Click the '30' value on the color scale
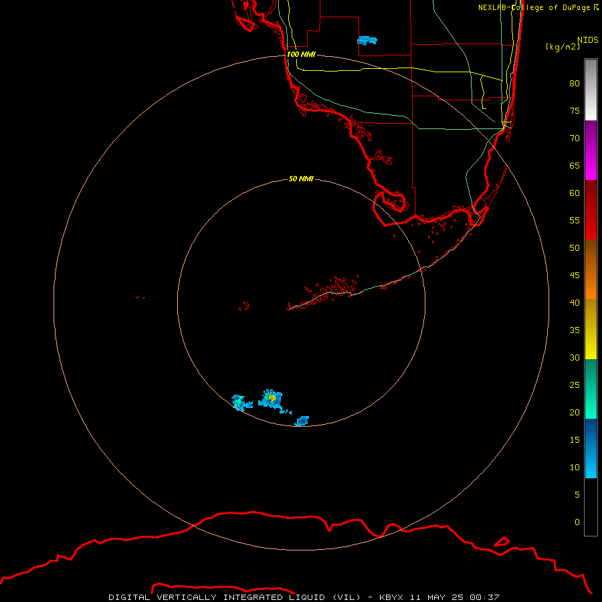 point(575,357)
